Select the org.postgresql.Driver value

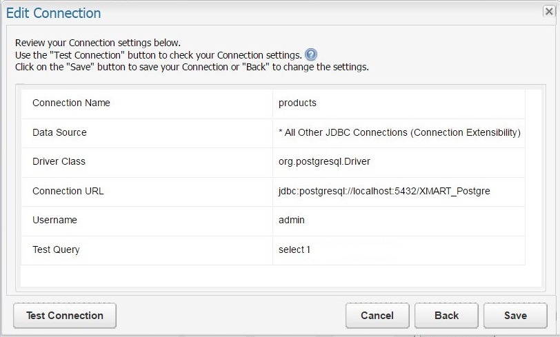[x=324, y=161]
